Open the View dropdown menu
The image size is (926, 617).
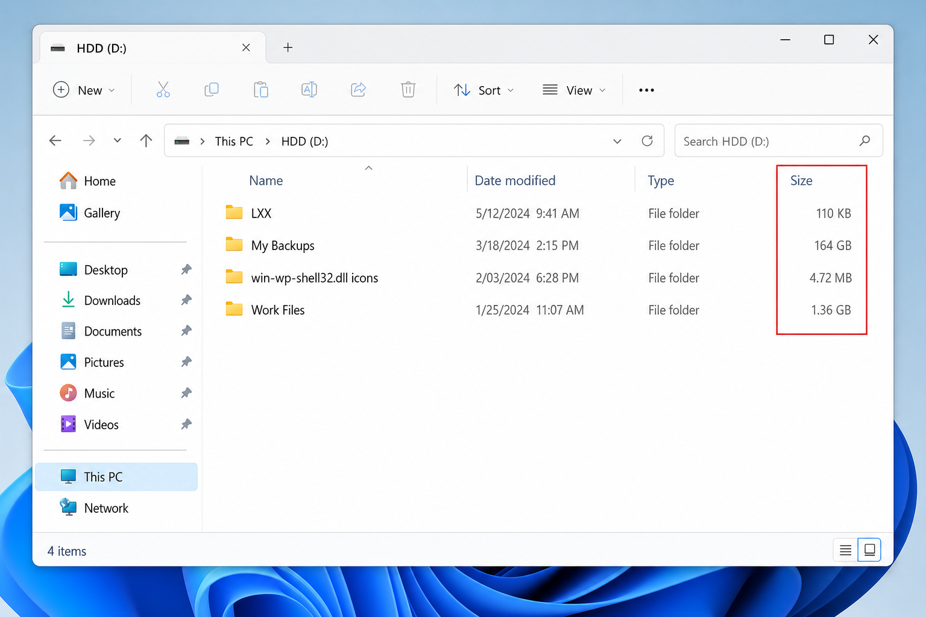(574, 90)
